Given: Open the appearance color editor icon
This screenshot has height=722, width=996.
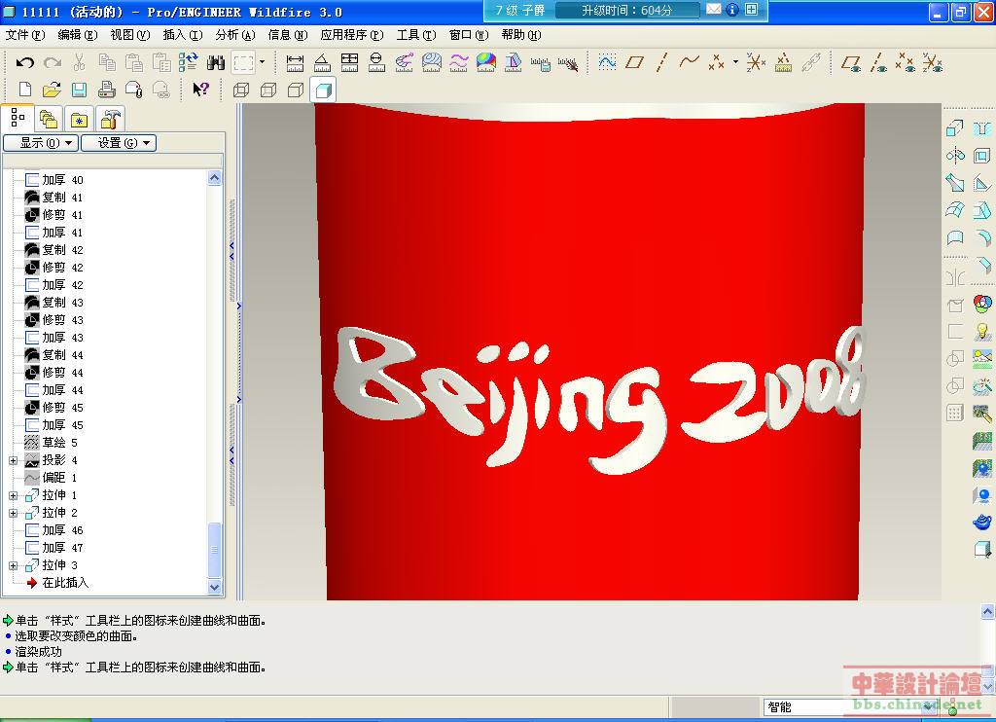Looking at the screenshot, I should [982, 304].
